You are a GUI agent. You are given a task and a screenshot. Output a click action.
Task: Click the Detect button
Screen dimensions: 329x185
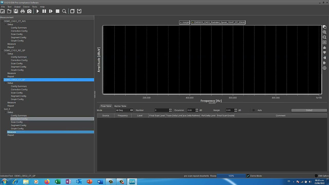[309, 110]
